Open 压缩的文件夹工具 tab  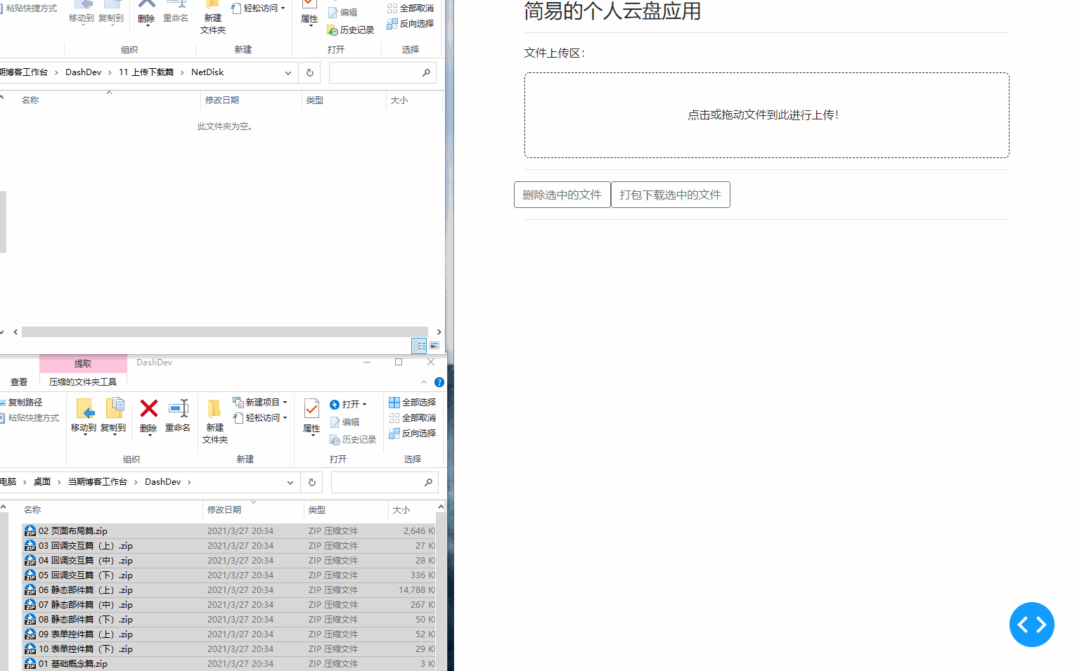83,382
